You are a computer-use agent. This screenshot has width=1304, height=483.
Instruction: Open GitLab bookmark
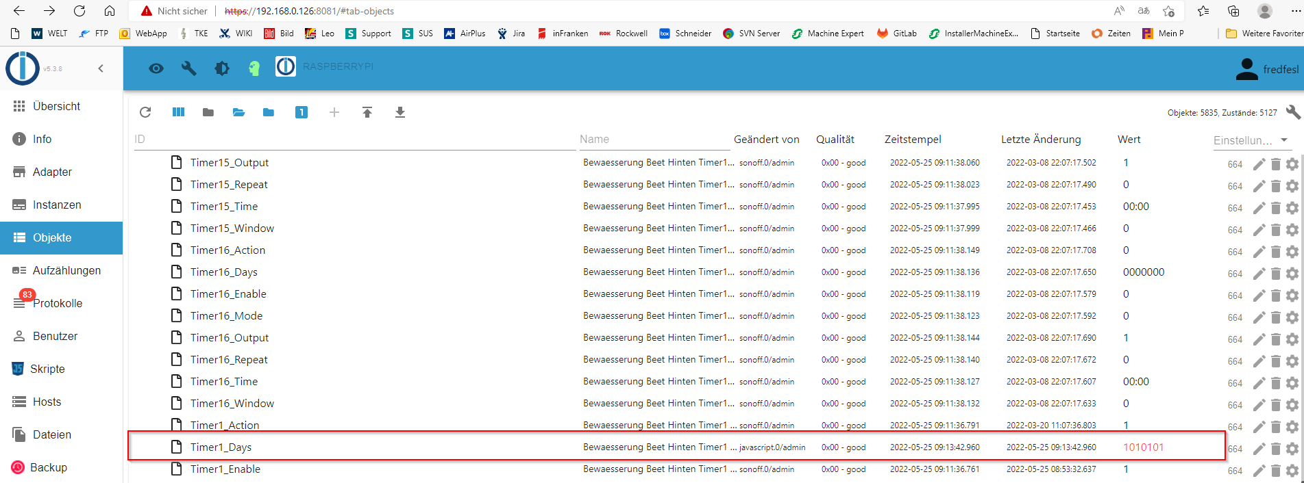pyautogui.click(x=897, y=34)
